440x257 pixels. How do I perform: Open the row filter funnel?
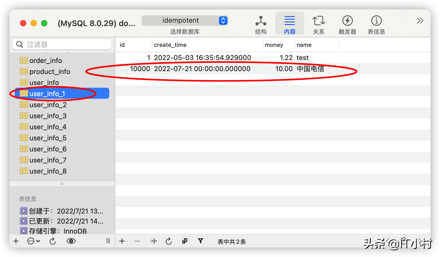pos(201,241)
